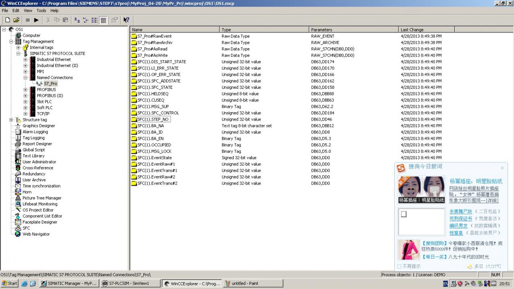Select the Computer tree item

coord(31,35)
